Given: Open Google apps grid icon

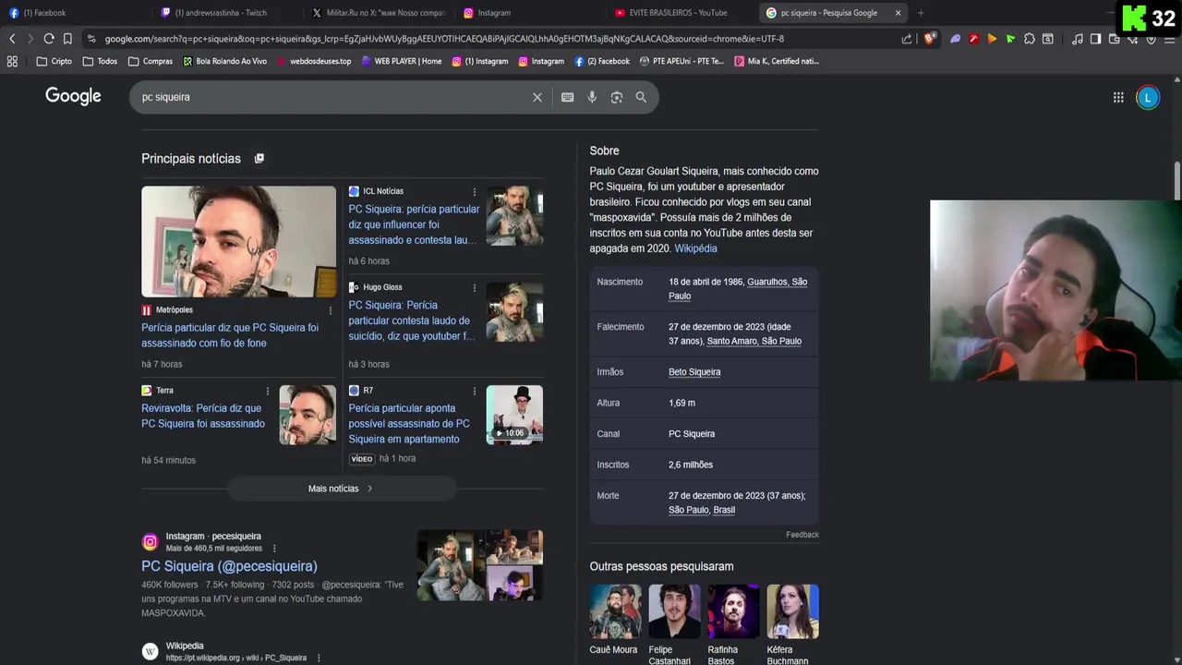Looking at the screenshot, I should 1118,97.
